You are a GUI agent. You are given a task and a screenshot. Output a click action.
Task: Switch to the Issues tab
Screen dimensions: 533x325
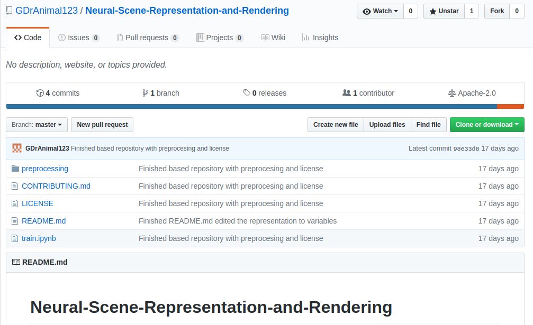[78, 38]
